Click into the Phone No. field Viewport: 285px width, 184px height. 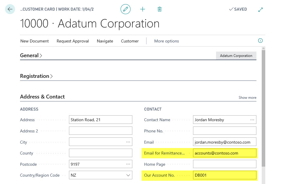(224, 131)
